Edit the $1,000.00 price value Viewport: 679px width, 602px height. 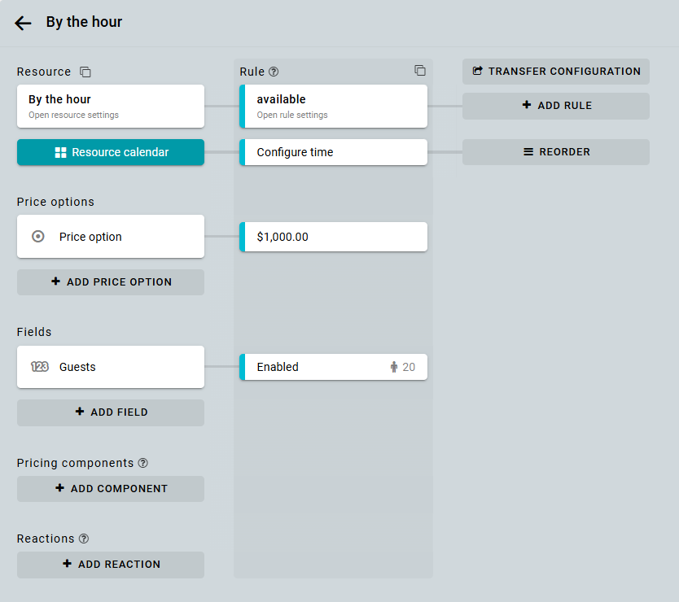(334, 237)
